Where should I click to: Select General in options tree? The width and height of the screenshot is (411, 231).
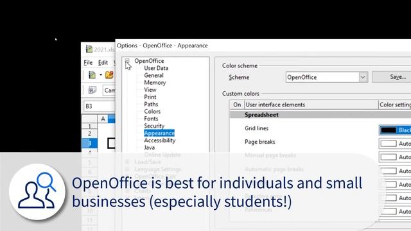pyautogui.click(x=153, y=76)
